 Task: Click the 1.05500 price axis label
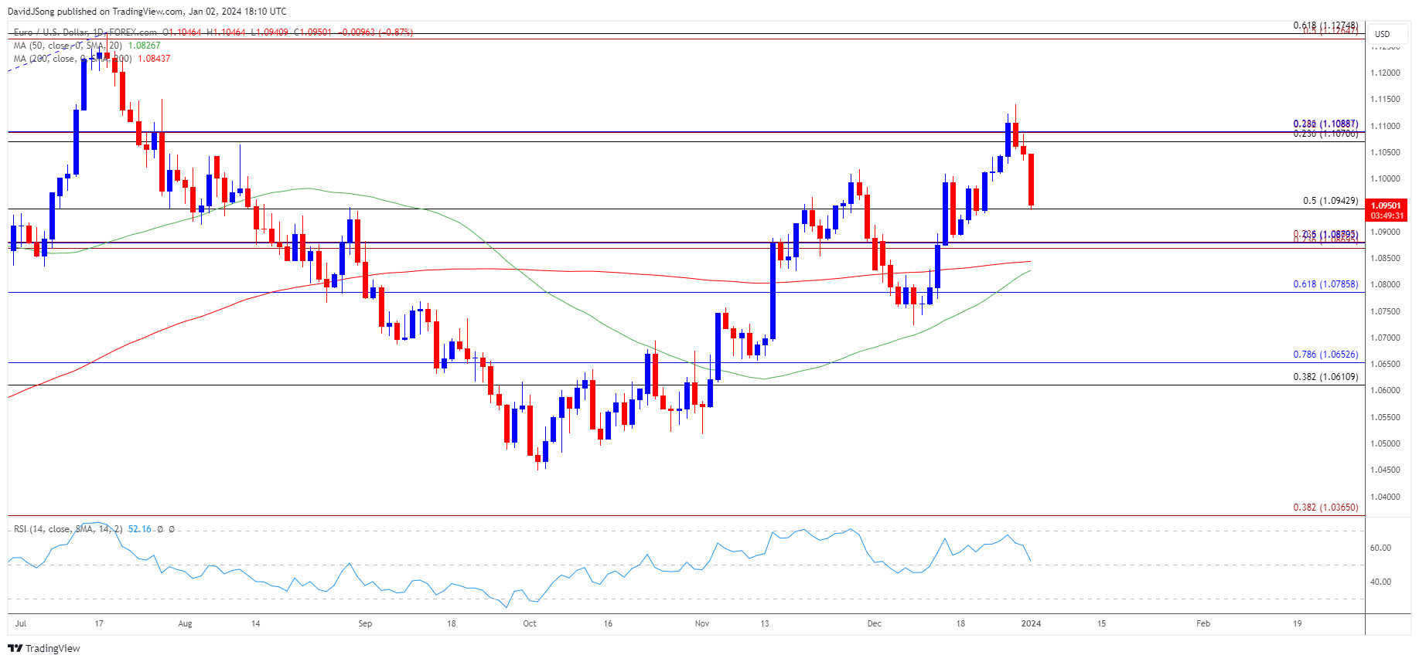pos(1385,417)
